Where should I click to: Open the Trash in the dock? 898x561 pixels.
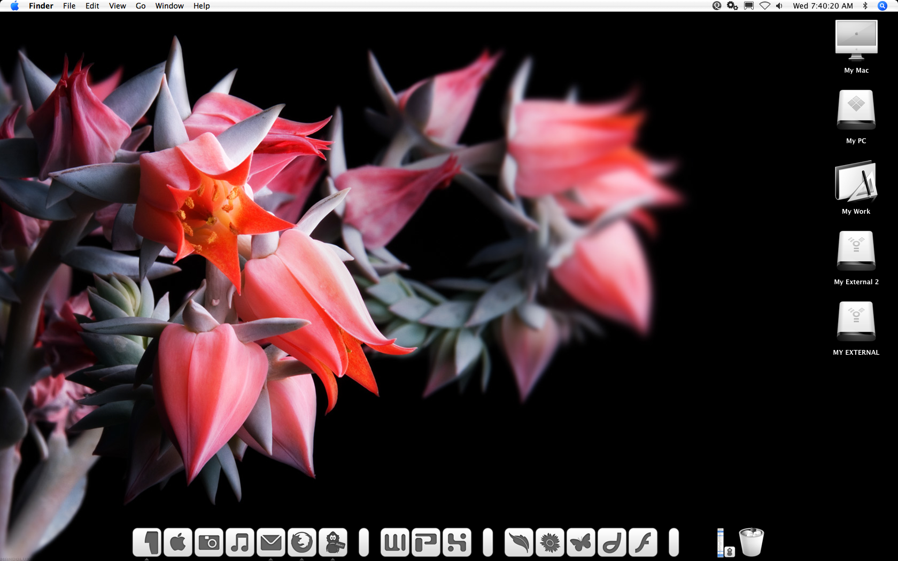[752, 542]
